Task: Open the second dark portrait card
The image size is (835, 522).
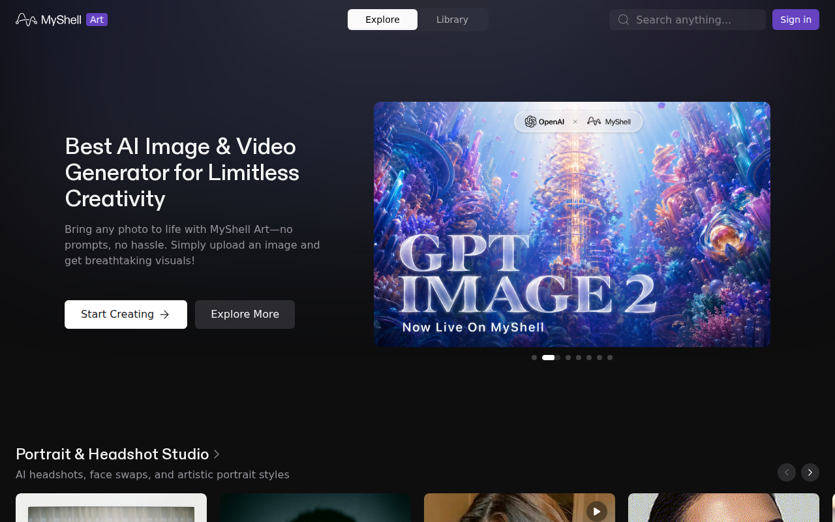Action: coord(315,508)
